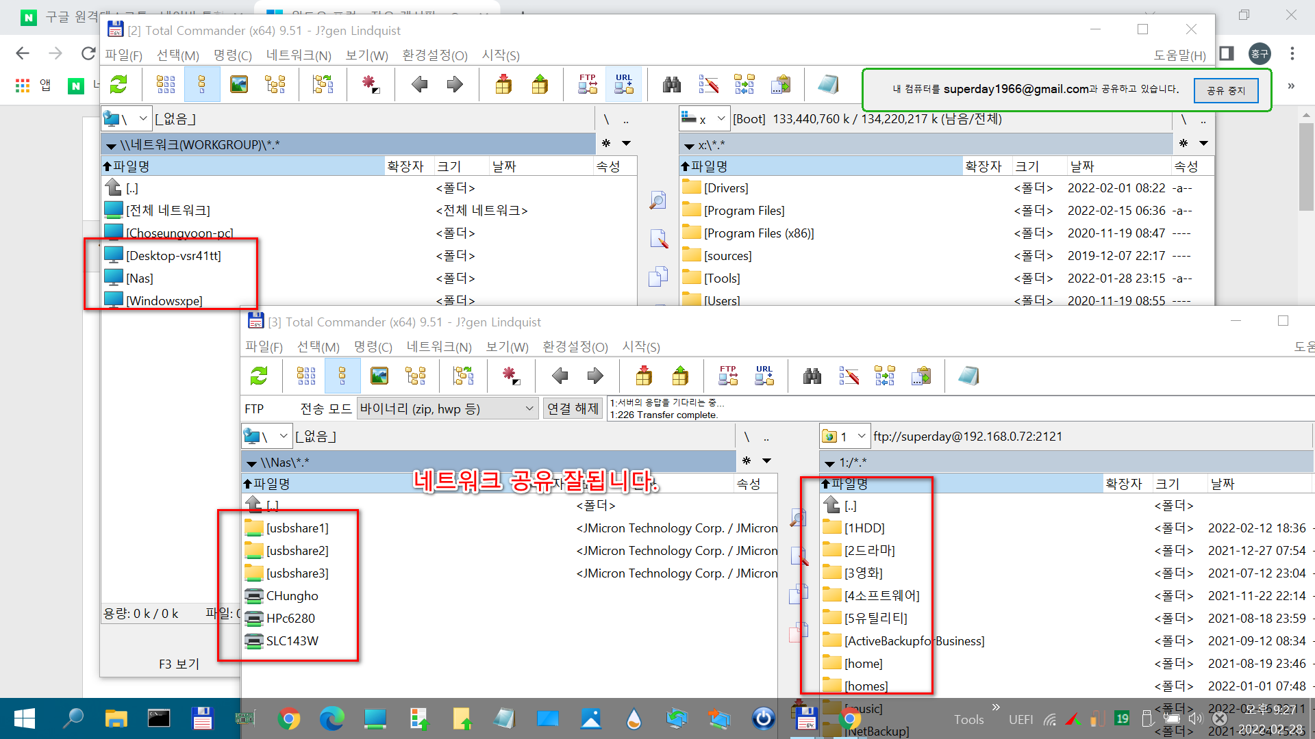Screen dimensions: 1315x739
Task: Go back arrow in window [3] toolbar
Action: [x=560, y=376]
